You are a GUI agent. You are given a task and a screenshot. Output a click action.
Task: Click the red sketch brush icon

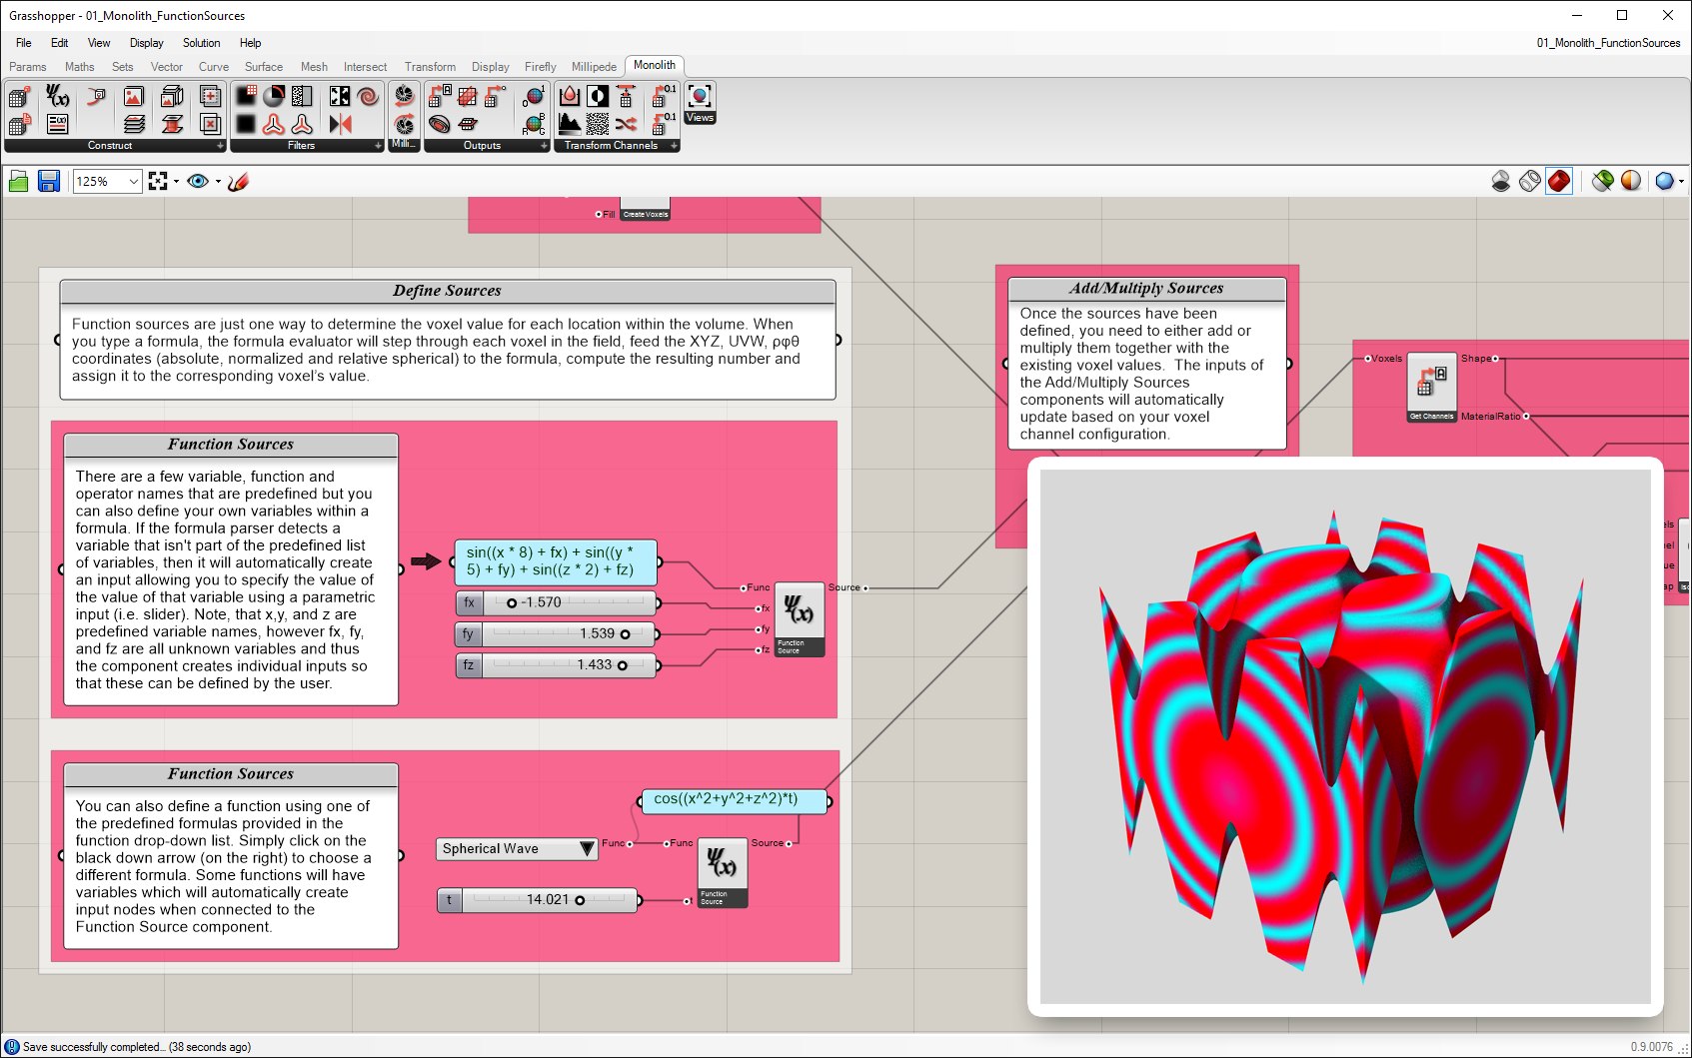pyautogui.click(x=238, y=181)
